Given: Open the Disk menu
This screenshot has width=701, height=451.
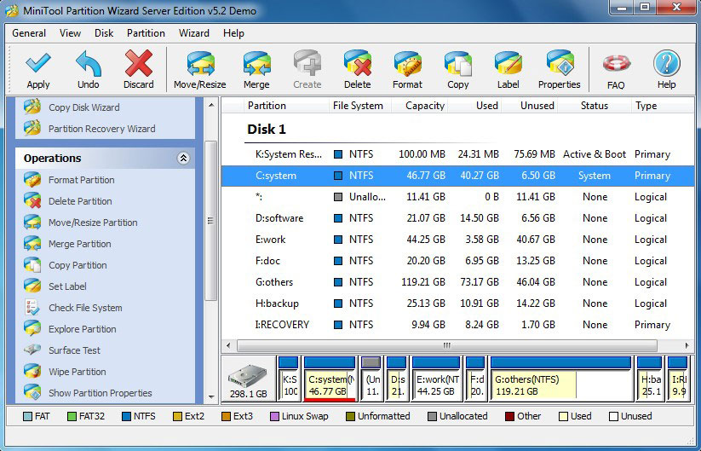Looking at the screenshot, I should point(104,33).
